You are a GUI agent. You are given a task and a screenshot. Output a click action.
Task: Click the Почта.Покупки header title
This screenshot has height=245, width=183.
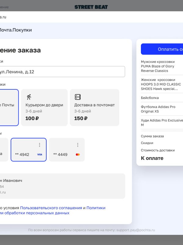point(15,30)
